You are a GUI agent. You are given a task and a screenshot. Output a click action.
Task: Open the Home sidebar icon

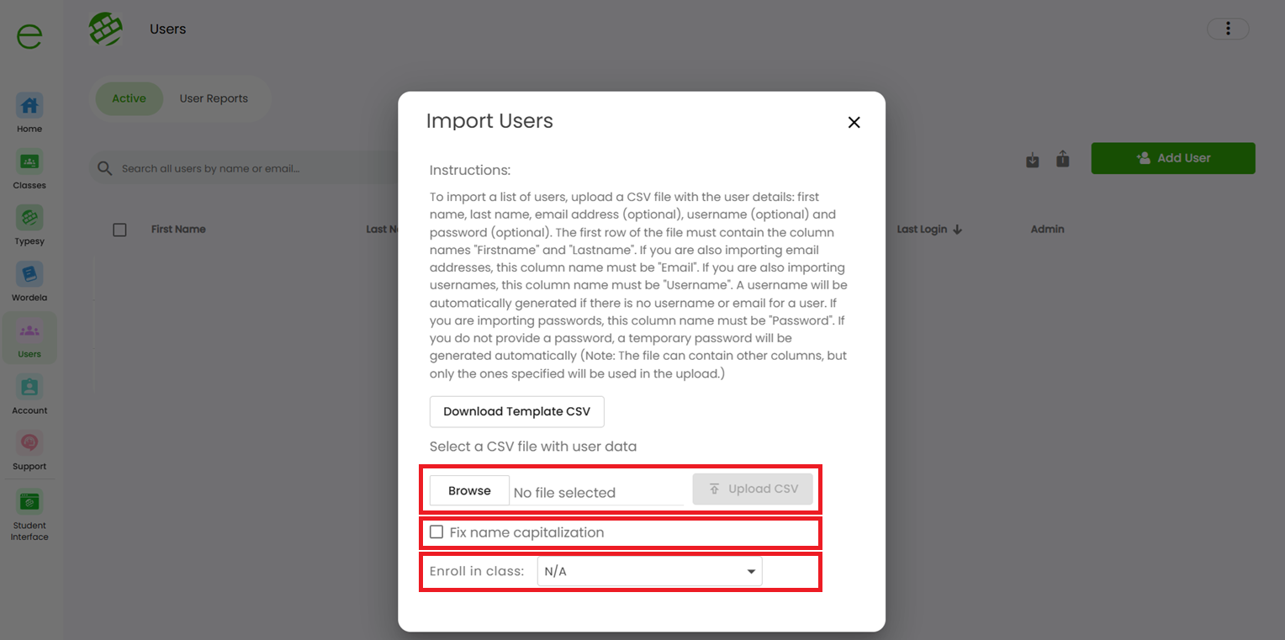[x=29, y=106]
